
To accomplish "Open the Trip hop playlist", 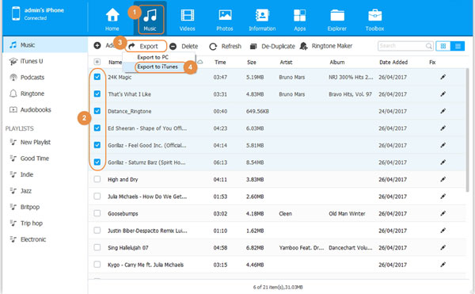I will pos(45,223).
